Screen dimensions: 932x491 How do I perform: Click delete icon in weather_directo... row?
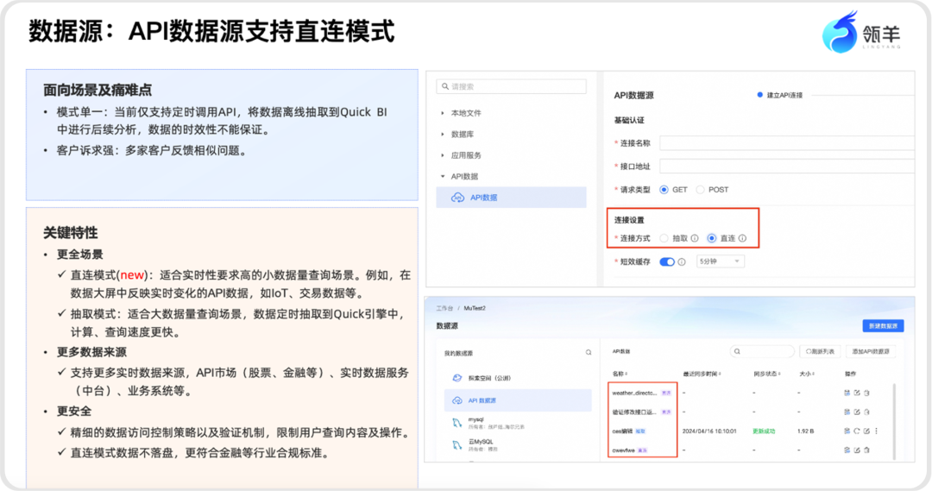(867, 393)
